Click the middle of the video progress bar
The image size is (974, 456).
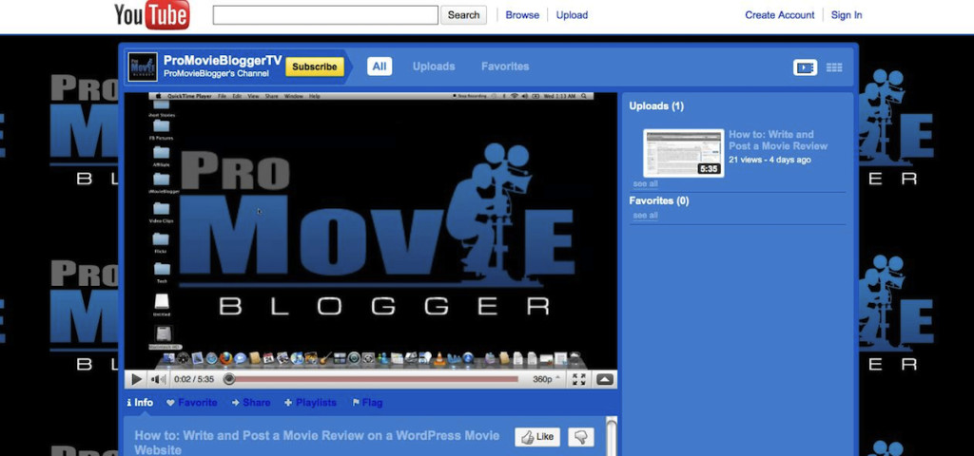(x=371, y=379)
